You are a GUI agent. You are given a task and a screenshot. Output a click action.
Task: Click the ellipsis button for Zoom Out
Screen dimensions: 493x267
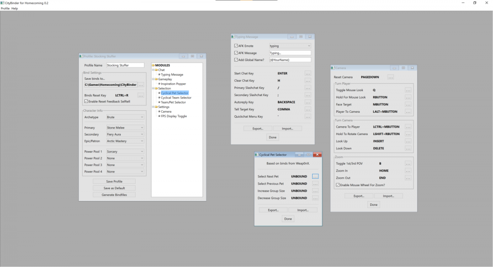click(408, 178)
